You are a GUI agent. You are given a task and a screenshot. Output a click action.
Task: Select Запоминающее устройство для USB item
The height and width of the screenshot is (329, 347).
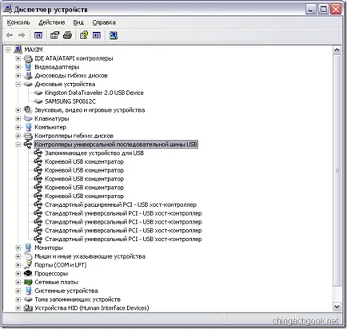pos(94,153)
